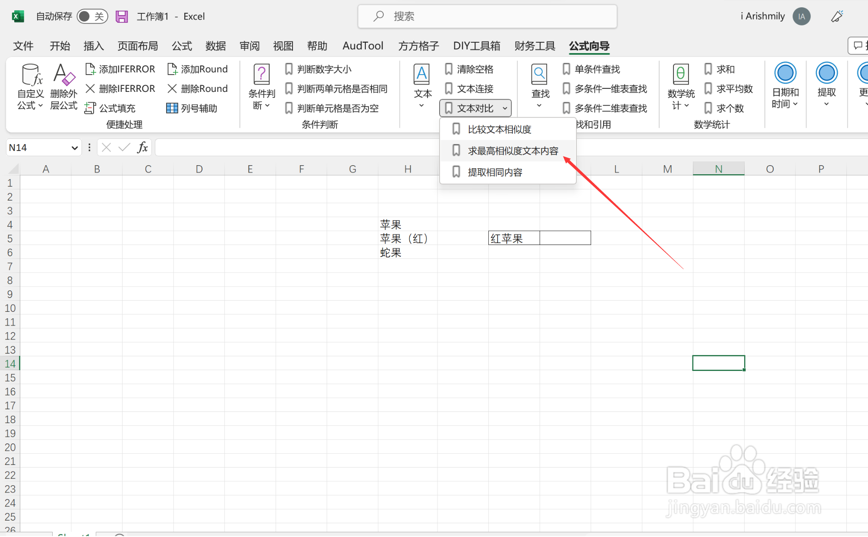Click the insert function fx icon

tap(142, 148)
